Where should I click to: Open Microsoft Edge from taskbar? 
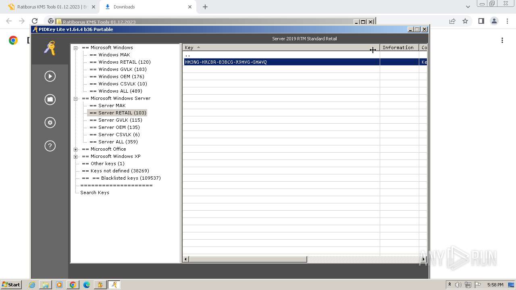pos(87,285)
